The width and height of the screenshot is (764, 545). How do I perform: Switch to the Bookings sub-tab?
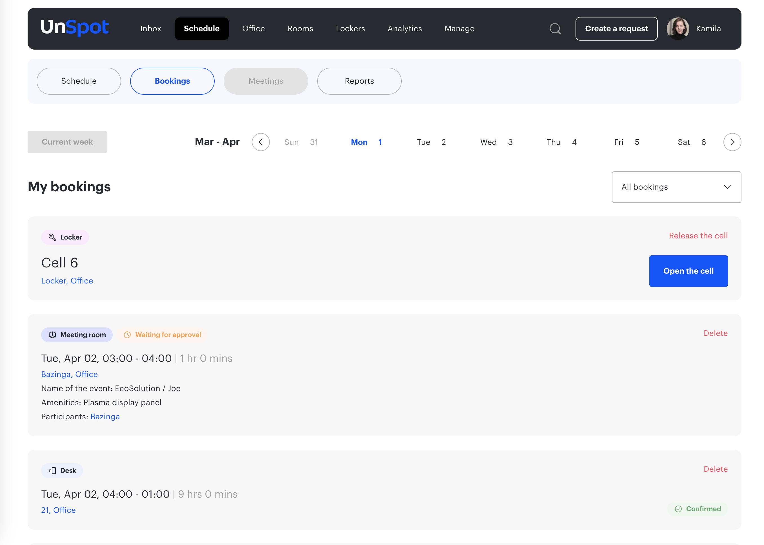[172, 81]
